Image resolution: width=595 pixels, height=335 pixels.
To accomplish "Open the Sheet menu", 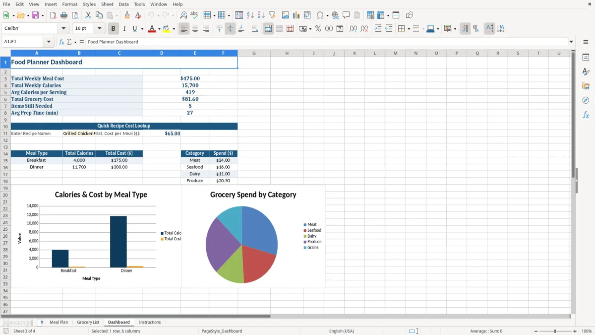I will tap(107, 4).
